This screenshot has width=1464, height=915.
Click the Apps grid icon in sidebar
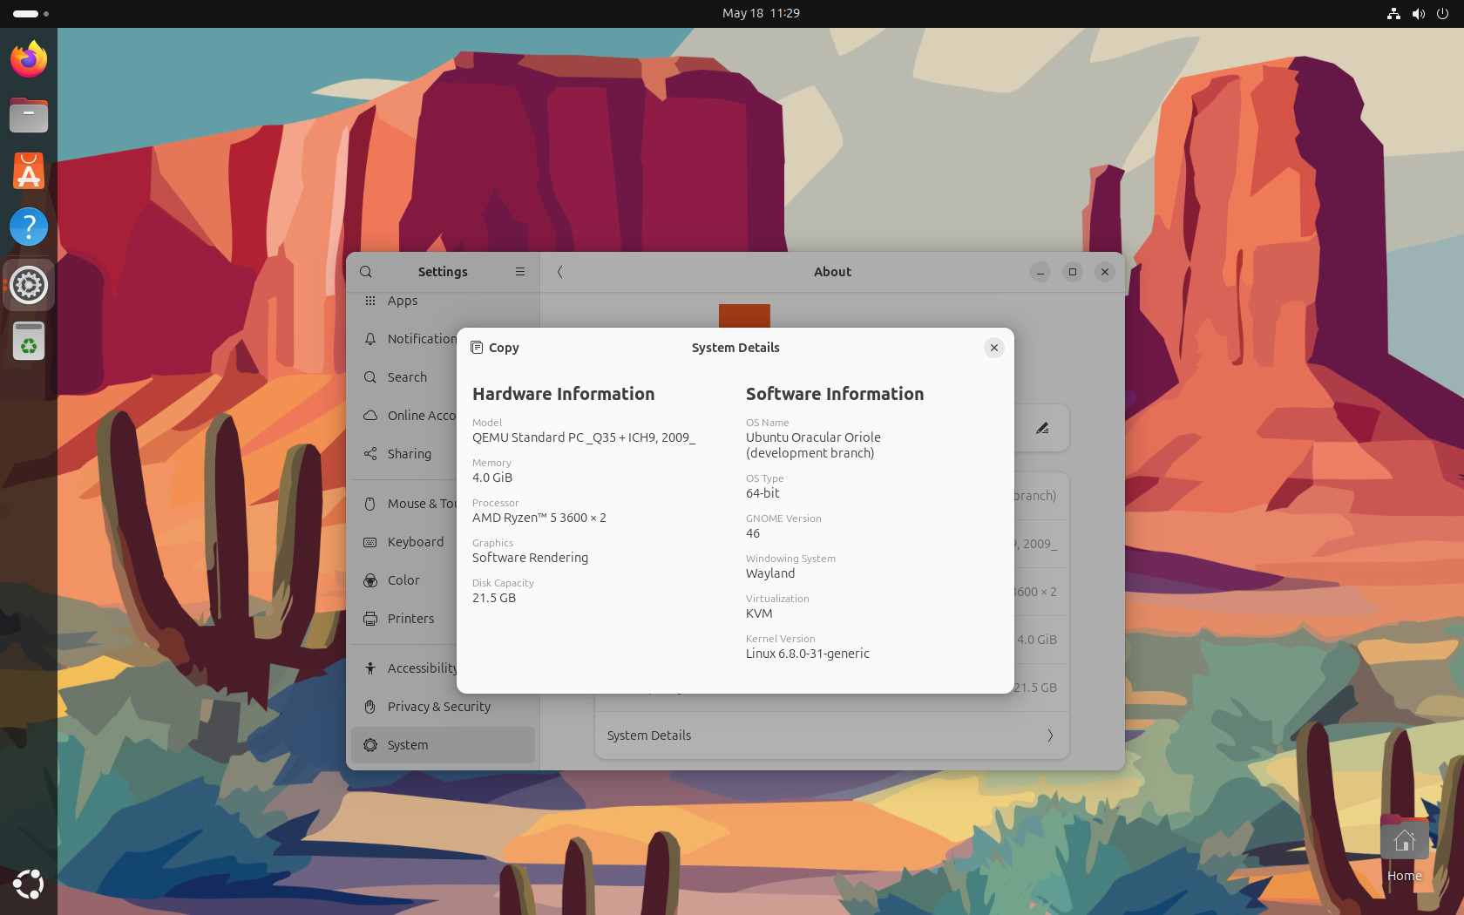370,301
